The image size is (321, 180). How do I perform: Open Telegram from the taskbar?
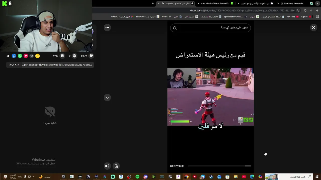click(x=203, y=177)
